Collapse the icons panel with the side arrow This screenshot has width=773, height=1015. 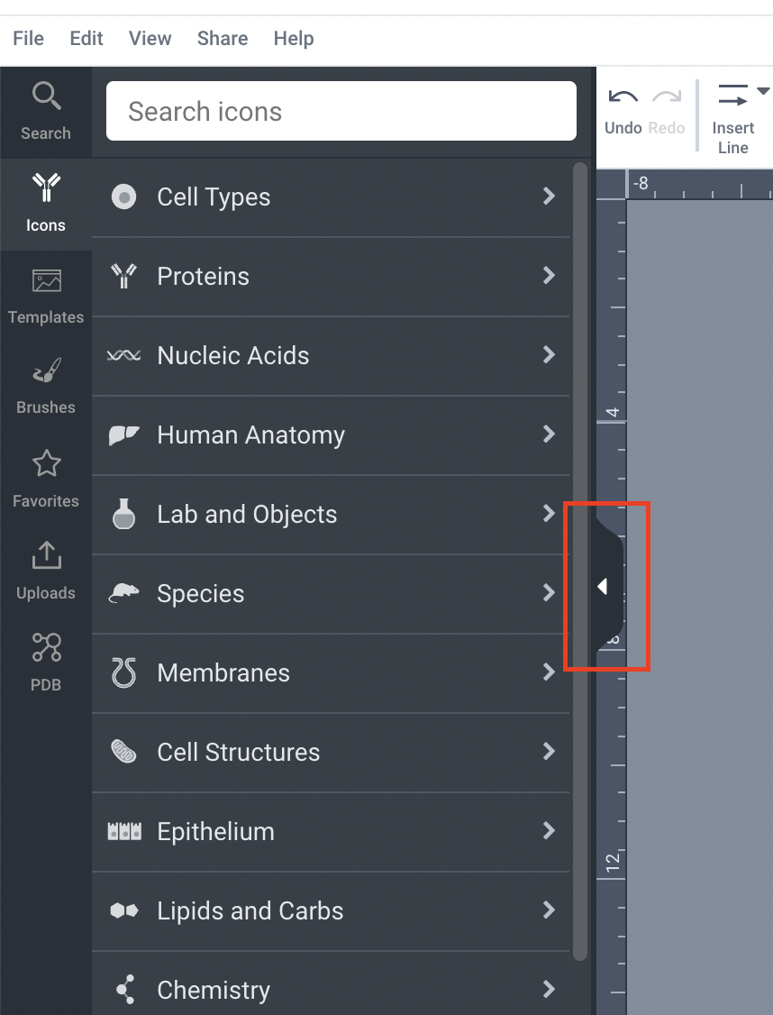click(x=604, y=586)
